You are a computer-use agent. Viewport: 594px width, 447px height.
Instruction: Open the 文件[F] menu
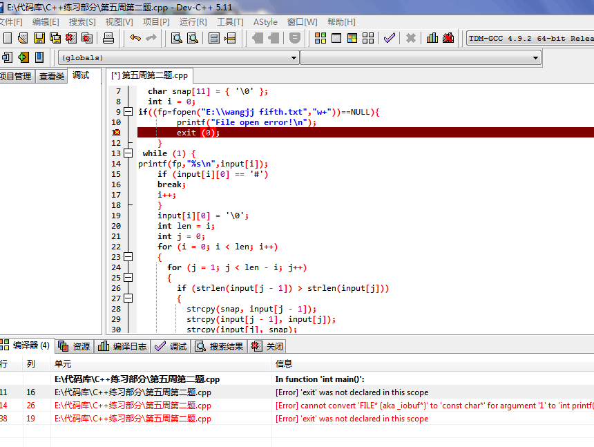[x=10, y=22]
